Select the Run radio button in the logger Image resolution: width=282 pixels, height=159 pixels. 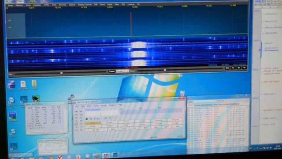tap(97, 119)
